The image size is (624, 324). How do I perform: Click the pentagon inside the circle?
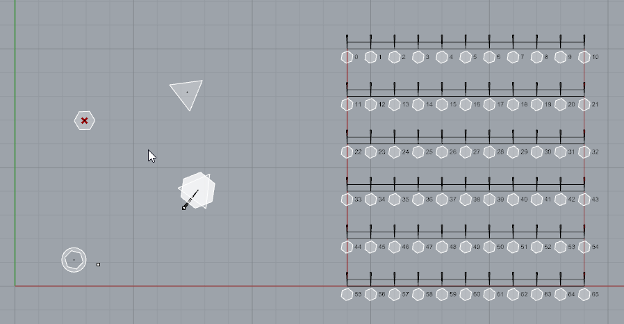tap(74, 260)
